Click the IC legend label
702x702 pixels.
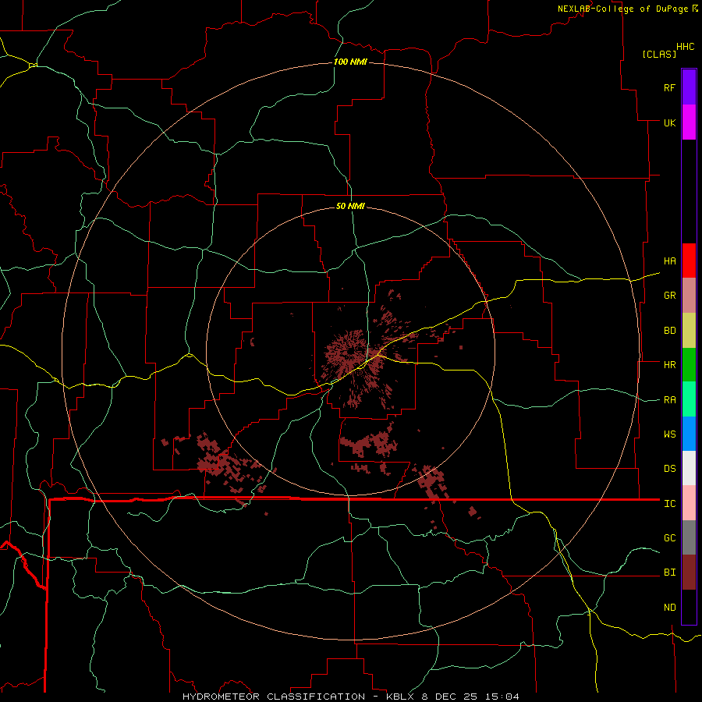click(669, 504)
